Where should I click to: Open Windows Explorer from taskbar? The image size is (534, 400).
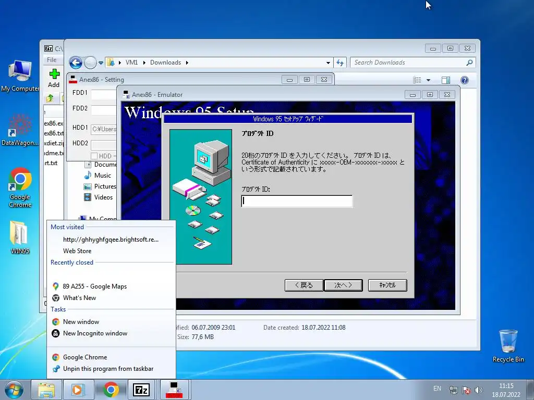click(46, 390)
